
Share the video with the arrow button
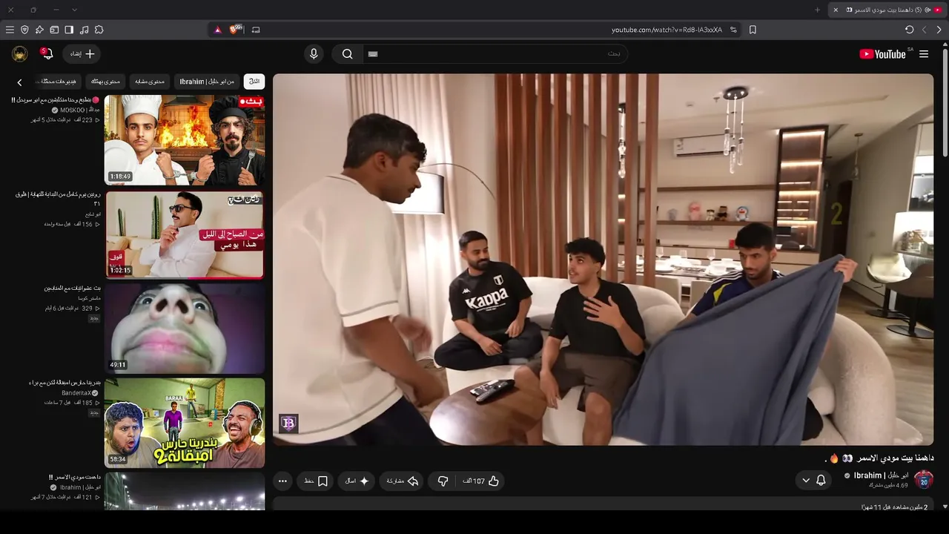coord(403,481)
